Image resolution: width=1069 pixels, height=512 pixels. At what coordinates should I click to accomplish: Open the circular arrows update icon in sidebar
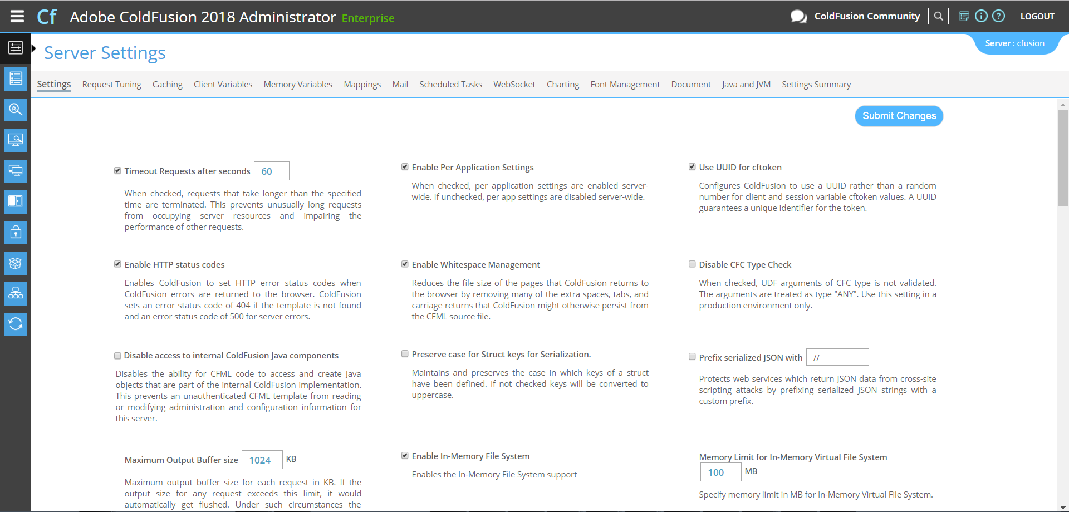16,324
